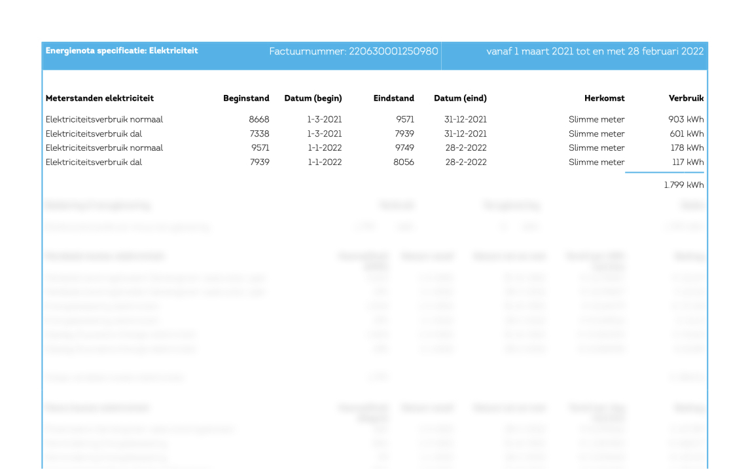Select the 'Meterstanden elektriciteit' heading
The image size is (748, 469).
tap(99, 98)
